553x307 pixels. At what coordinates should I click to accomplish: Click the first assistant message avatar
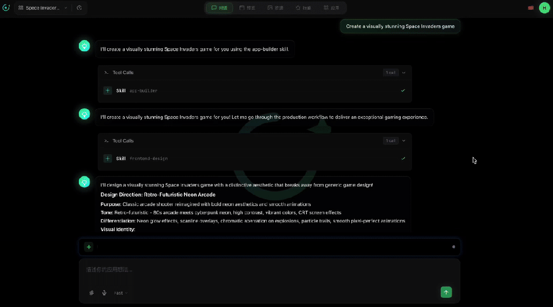coord(84,46)
